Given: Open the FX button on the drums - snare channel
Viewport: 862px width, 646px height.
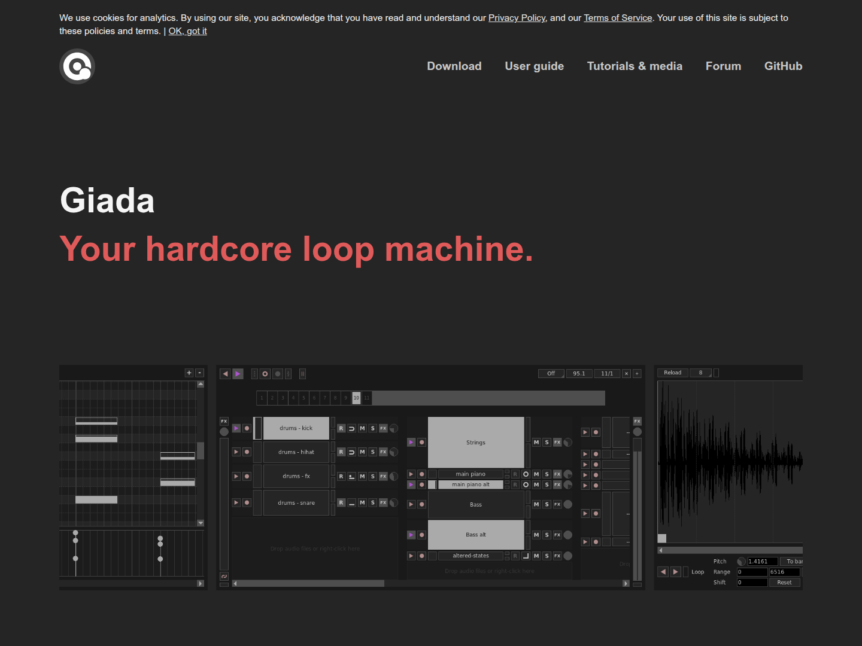Looking at the screenshot, I should [383, 502].
